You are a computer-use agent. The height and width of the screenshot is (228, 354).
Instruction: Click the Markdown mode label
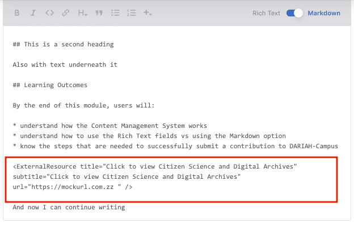pos(324,13)
